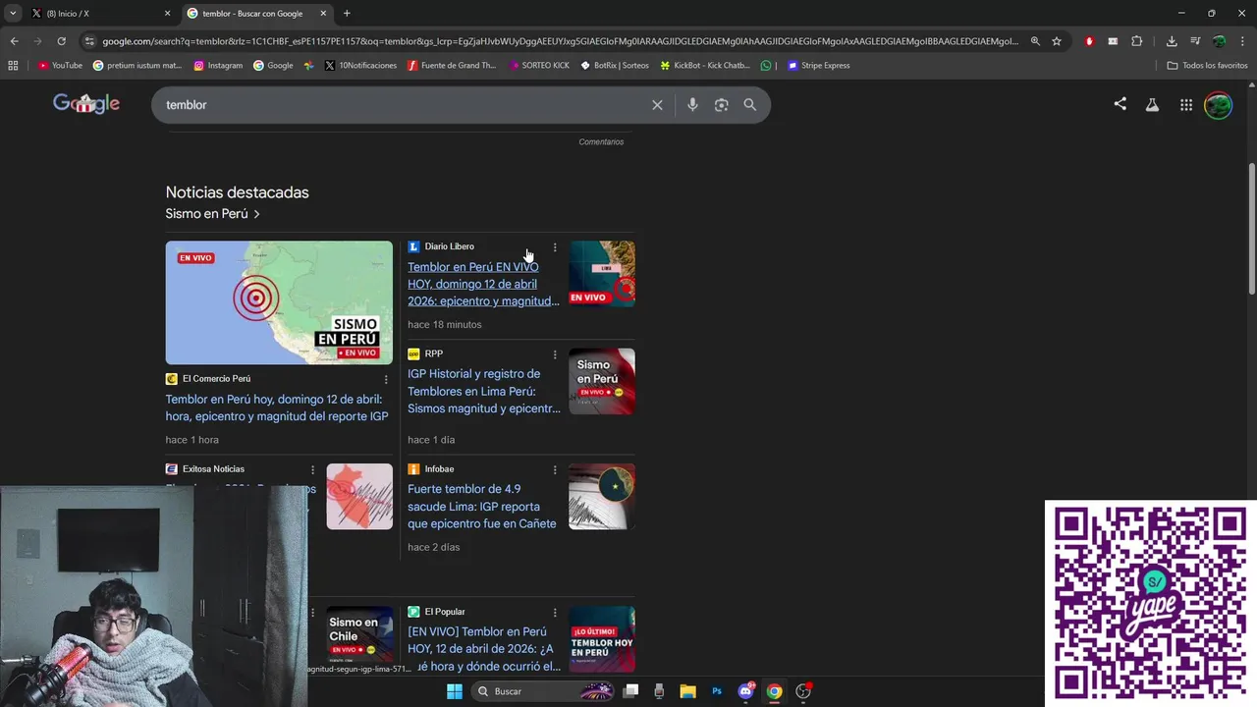Open RPP IGP Historial y registro headline
Screen dimensions: 1257x707
[483, 391]
